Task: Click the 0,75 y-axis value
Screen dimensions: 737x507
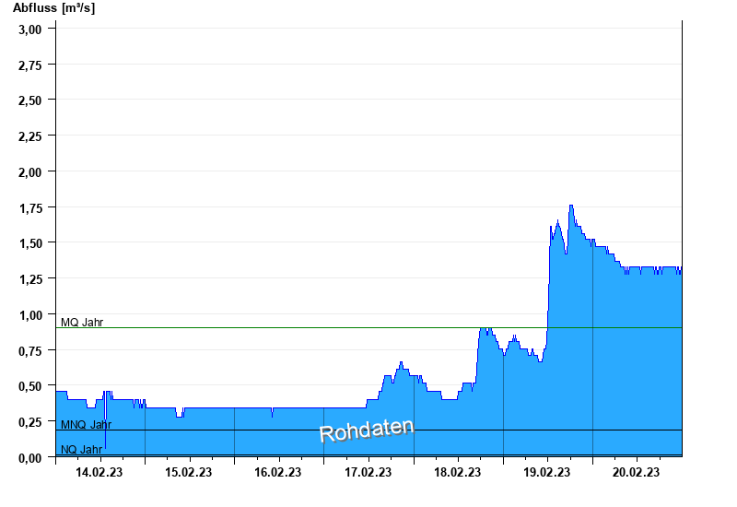Action: [x=30, y=351]
